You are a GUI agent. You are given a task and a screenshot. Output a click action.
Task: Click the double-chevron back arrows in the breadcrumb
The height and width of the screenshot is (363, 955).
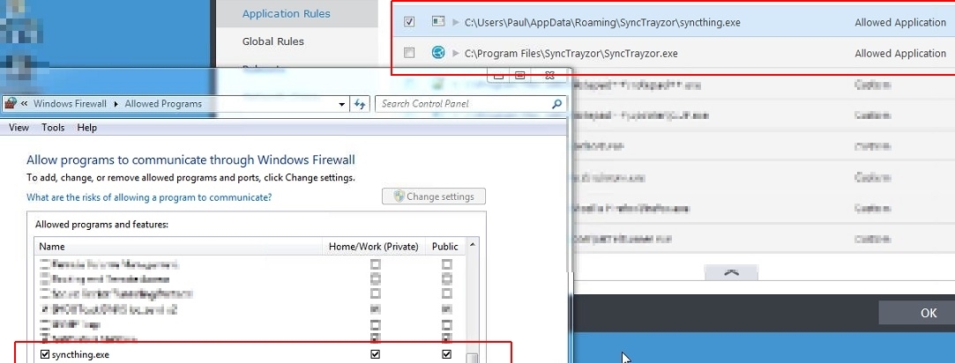[25, 104]
